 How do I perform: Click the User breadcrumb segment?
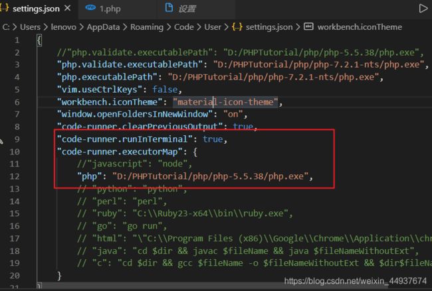pyautogui.click(x=213, y=27)
